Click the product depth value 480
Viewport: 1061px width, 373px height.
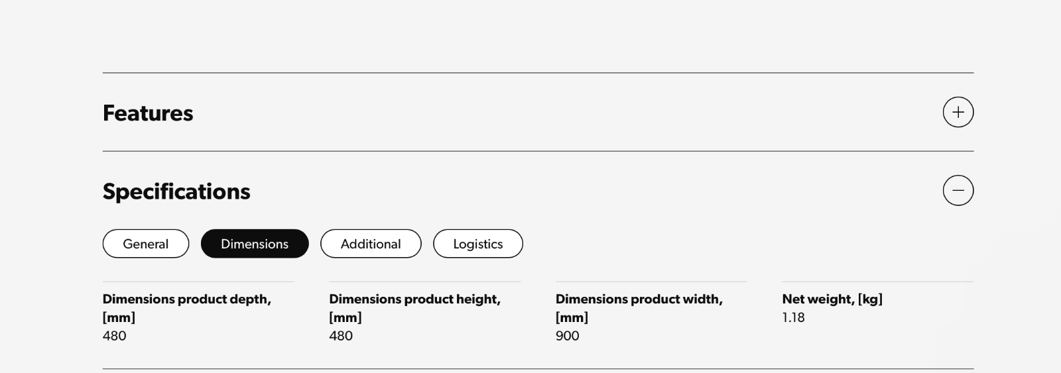click(x=114, y=336)
